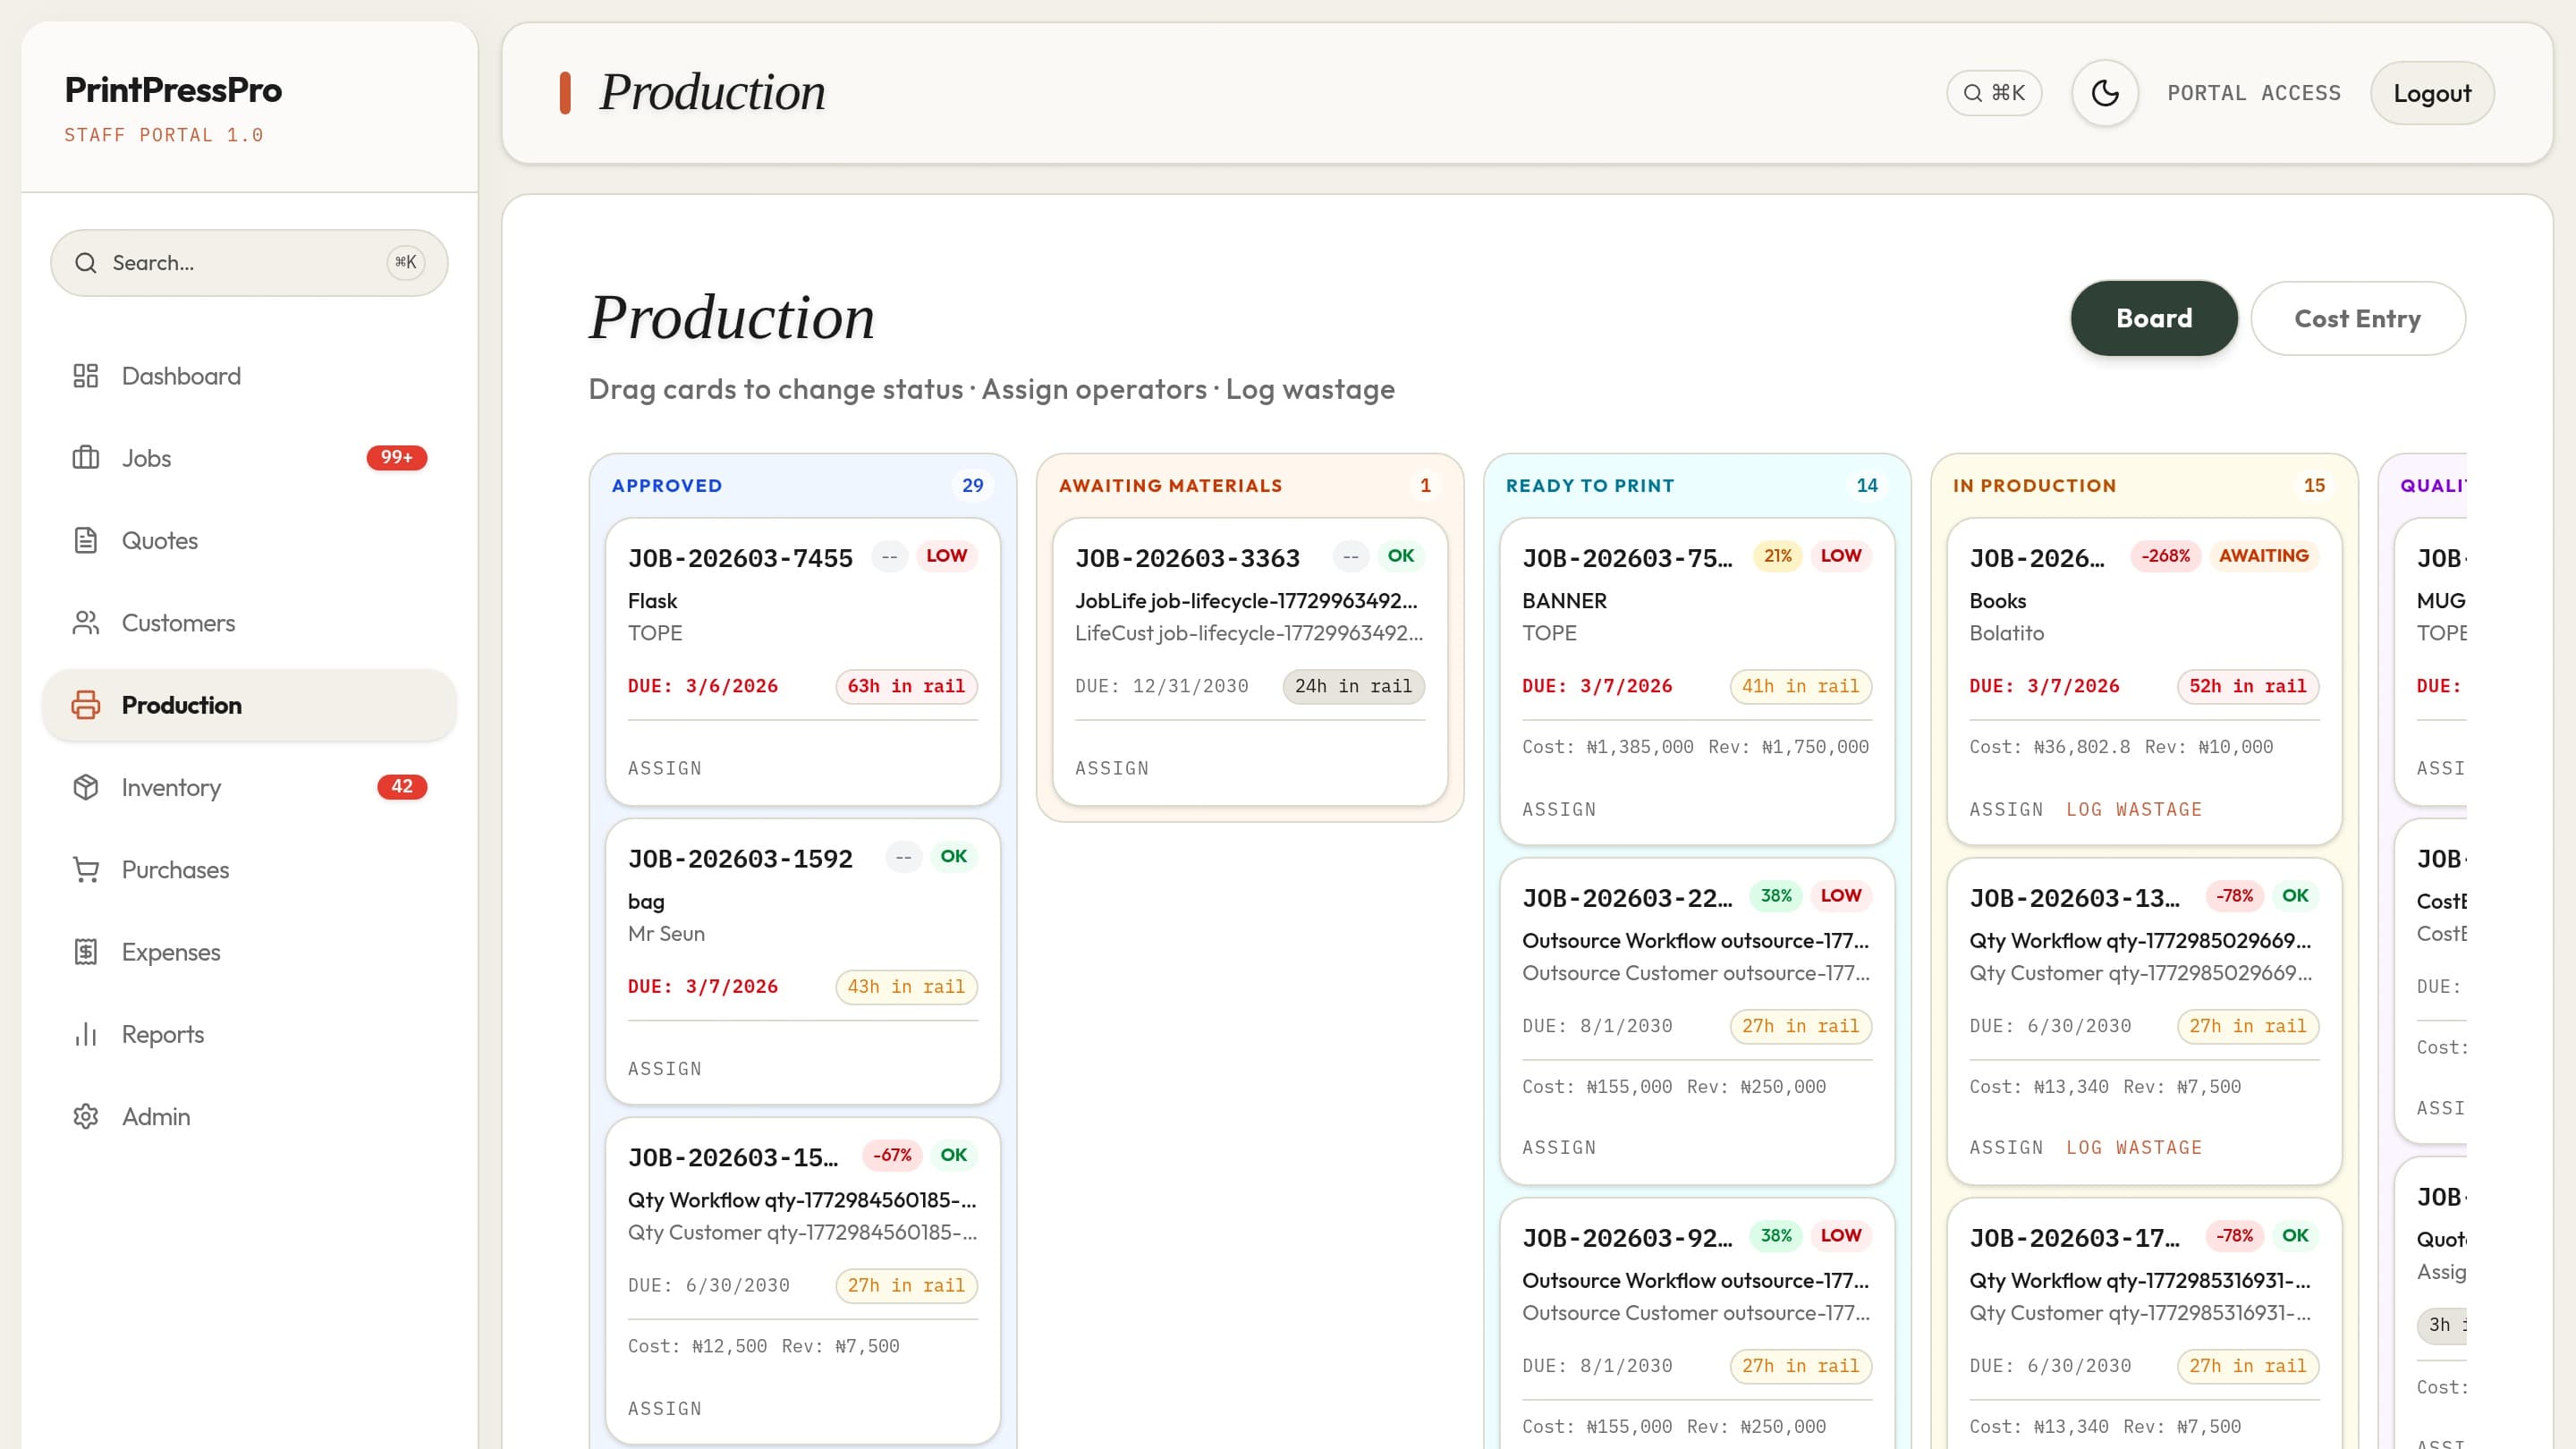
Task: Open the Admin gear icon
Action: 85,1116
